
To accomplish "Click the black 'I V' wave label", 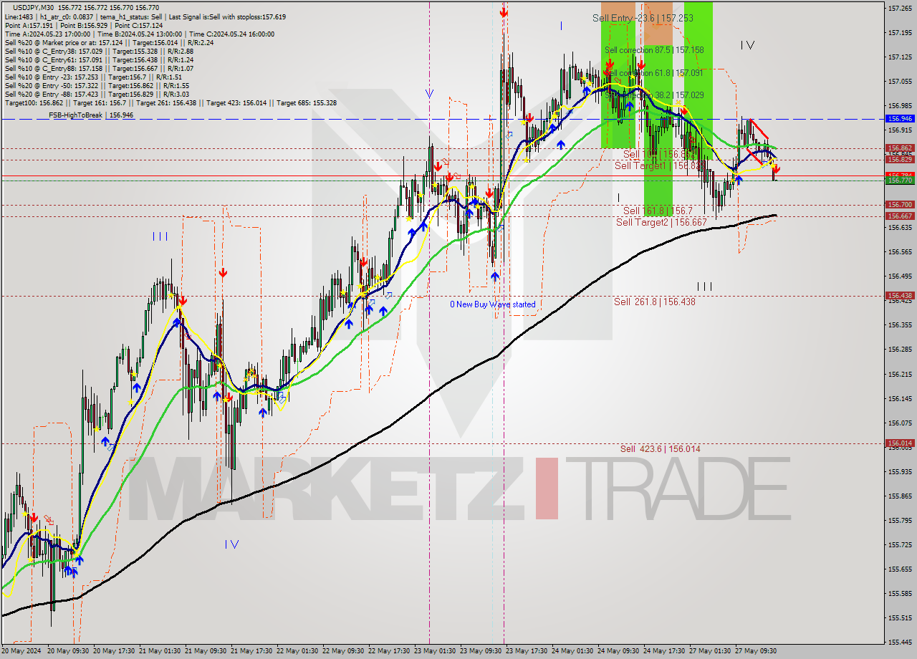I will coord(747,45).
